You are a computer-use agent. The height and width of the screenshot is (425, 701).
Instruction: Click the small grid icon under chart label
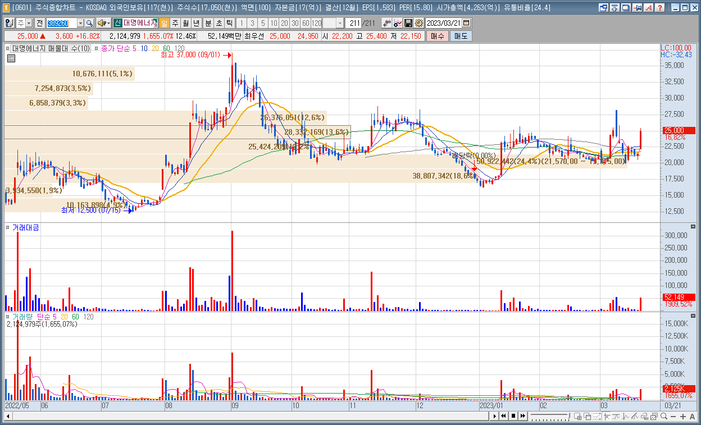click(x=11, y=58)
